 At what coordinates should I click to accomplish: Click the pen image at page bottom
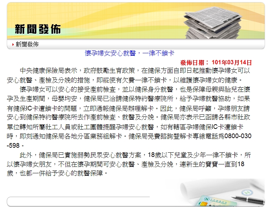pos(247,200)
